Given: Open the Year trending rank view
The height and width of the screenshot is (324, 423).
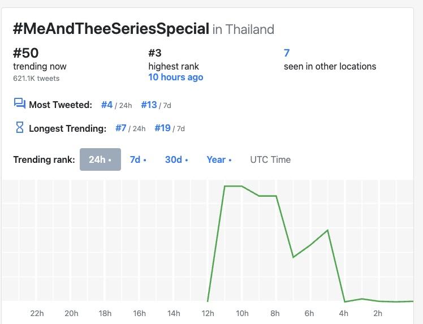Looking at the screenshot, I should pos(219,159).
